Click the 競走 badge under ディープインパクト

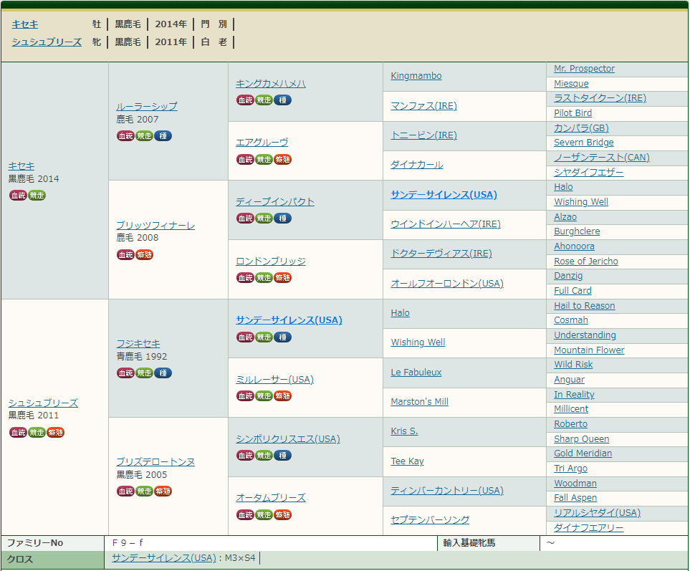(264, 219)
